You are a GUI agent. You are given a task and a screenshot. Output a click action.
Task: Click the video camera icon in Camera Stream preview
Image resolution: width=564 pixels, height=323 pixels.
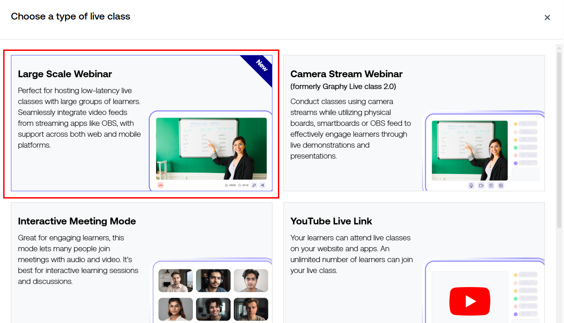pos(481,185)
